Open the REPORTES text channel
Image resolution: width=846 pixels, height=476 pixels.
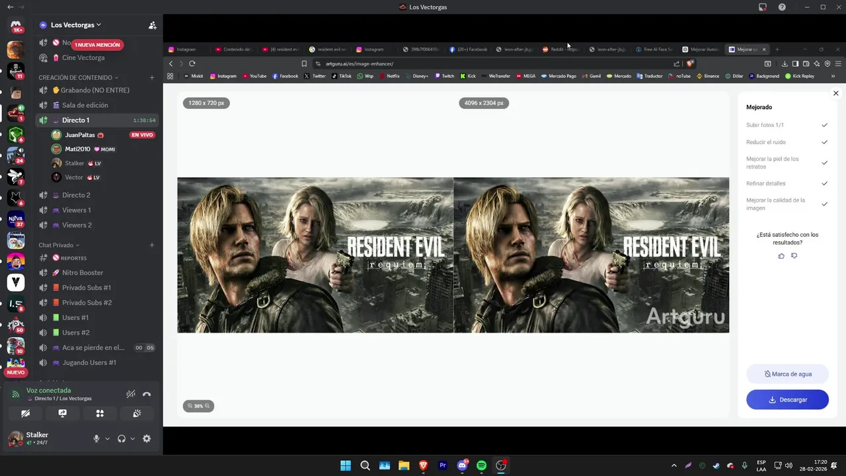(x=97, y=258)
